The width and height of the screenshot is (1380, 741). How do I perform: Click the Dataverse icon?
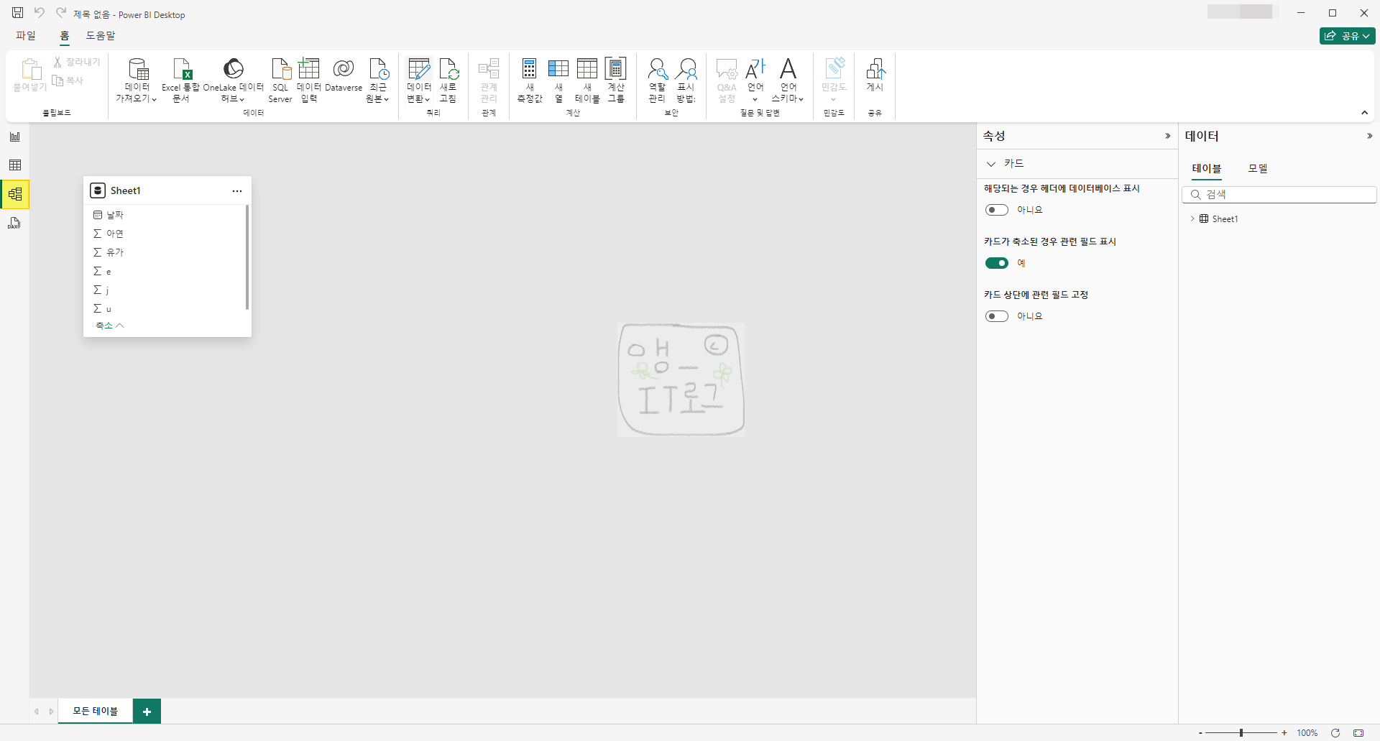point(344,75)
